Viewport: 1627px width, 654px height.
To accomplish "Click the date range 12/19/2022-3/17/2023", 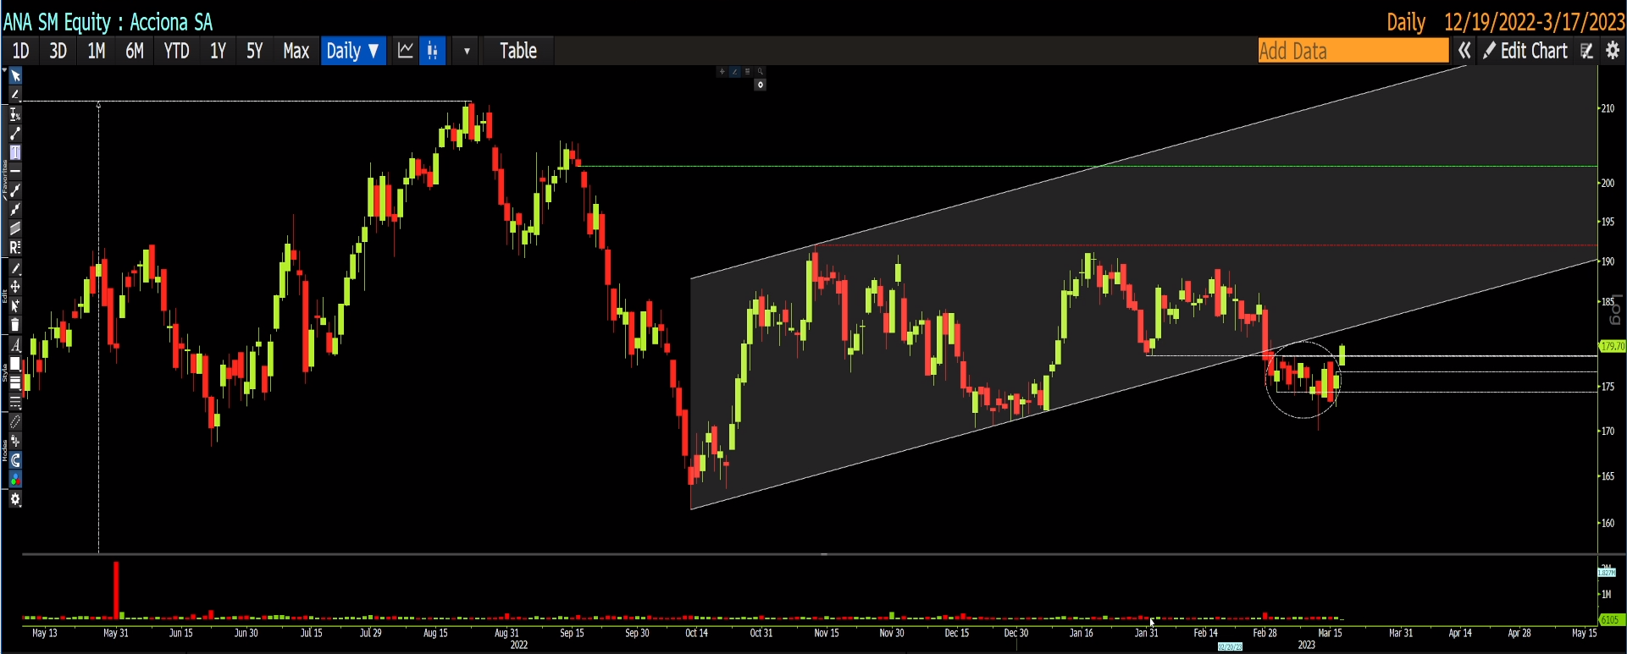I will coord(1535,22).
